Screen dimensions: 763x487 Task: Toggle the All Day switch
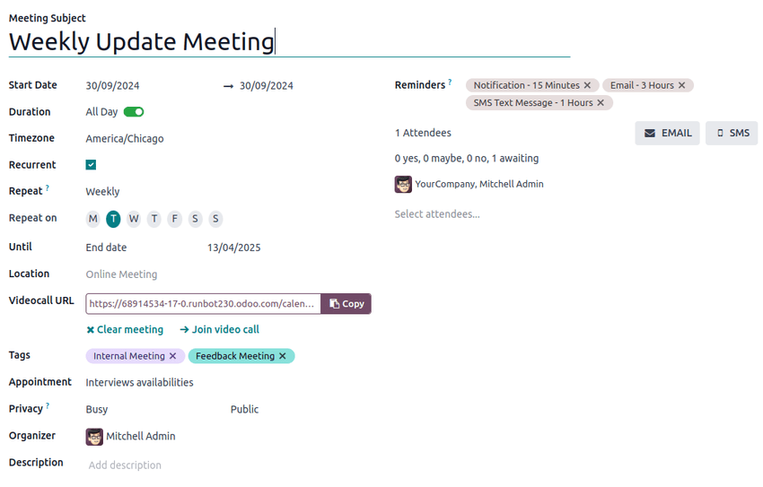[134, 112]
